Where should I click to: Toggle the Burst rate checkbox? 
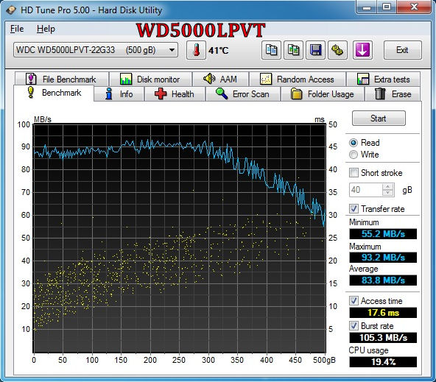click(354, 325)
